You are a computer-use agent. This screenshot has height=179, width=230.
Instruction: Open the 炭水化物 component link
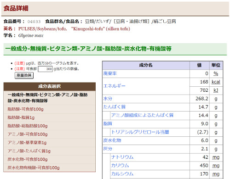(x=112, y=140)
